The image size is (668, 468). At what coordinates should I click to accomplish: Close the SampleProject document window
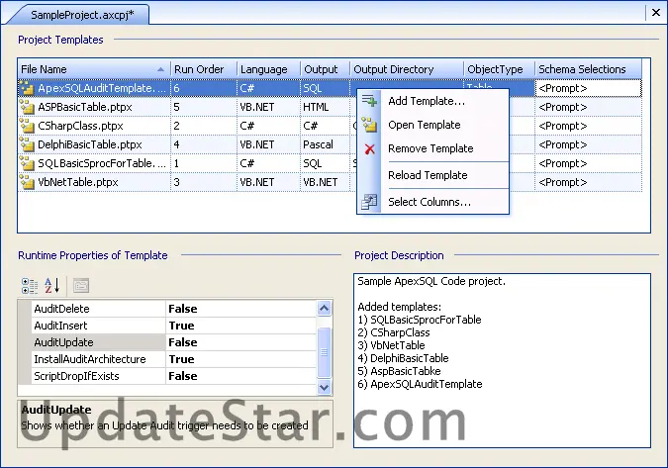(x=656, y=13)
